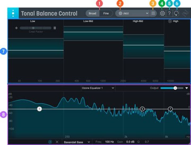This screenshot has height=145, width=191.
Task: Select EQ node 5 on the curve
Action: point(142,109)
